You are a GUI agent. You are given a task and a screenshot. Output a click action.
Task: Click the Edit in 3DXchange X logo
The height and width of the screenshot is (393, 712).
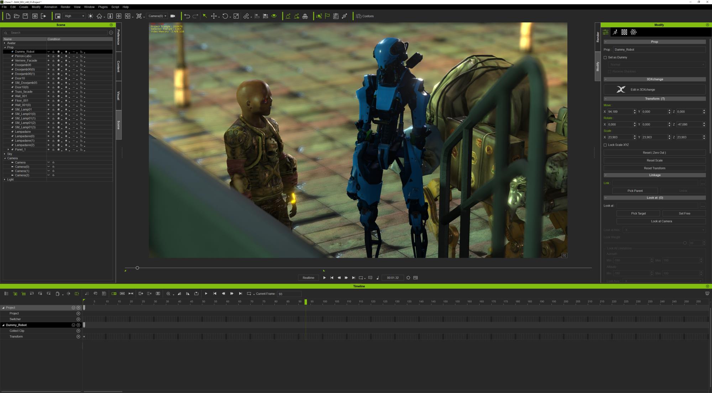pyautogui.click(x=621, y=89)
